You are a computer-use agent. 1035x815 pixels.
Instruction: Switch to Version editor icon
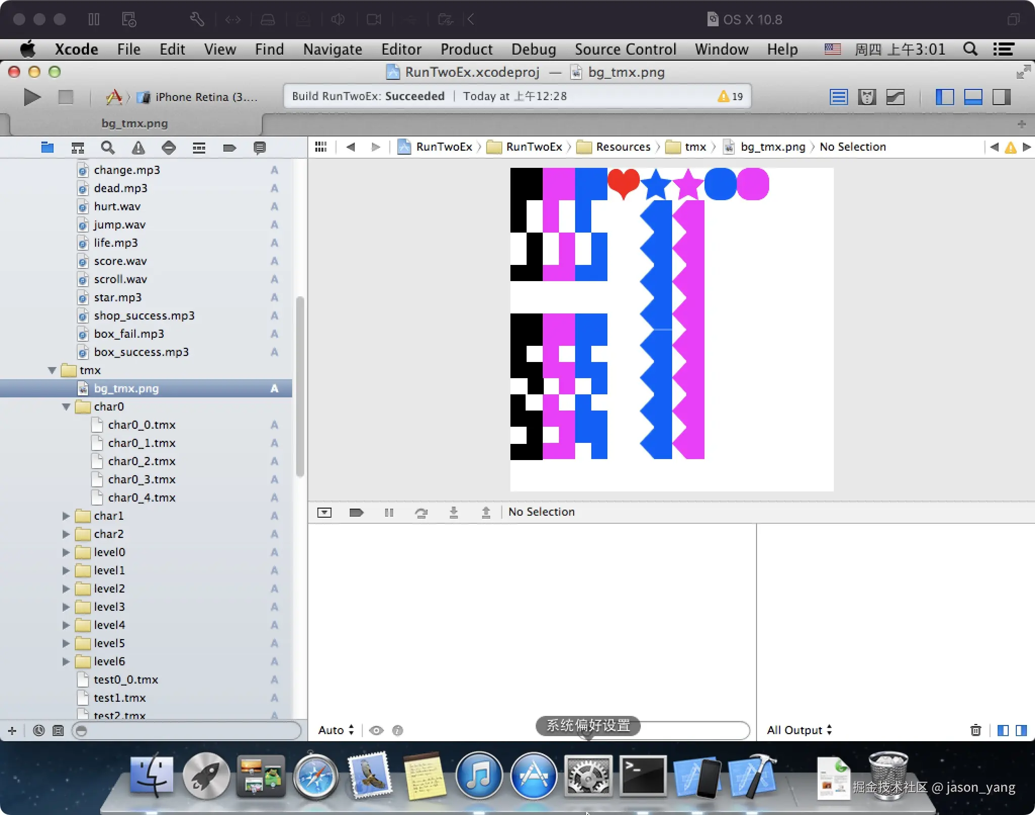point(895,97)
